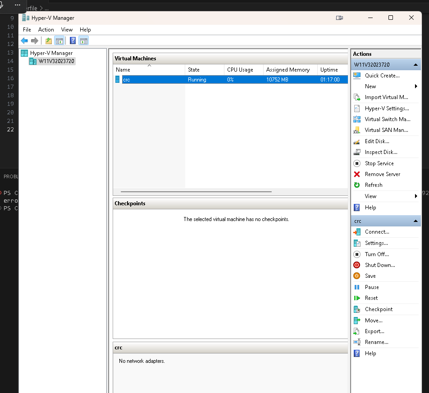The width and height of the screenshot is (429, 393).
Task: Click the crc Settings icon
Action: [357, 243]
